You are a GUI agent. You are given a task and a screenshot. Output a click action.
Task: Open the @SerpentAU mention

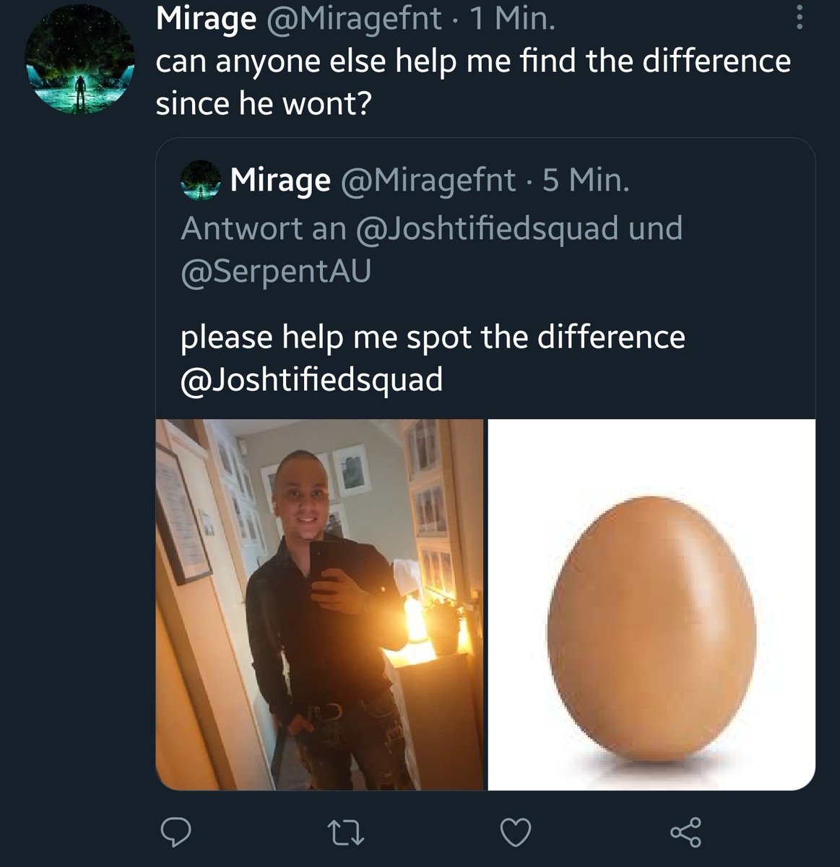[x=275, y=271]
